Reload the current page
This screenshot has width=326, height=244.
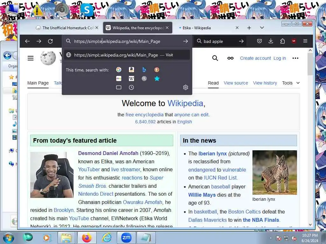50,41
